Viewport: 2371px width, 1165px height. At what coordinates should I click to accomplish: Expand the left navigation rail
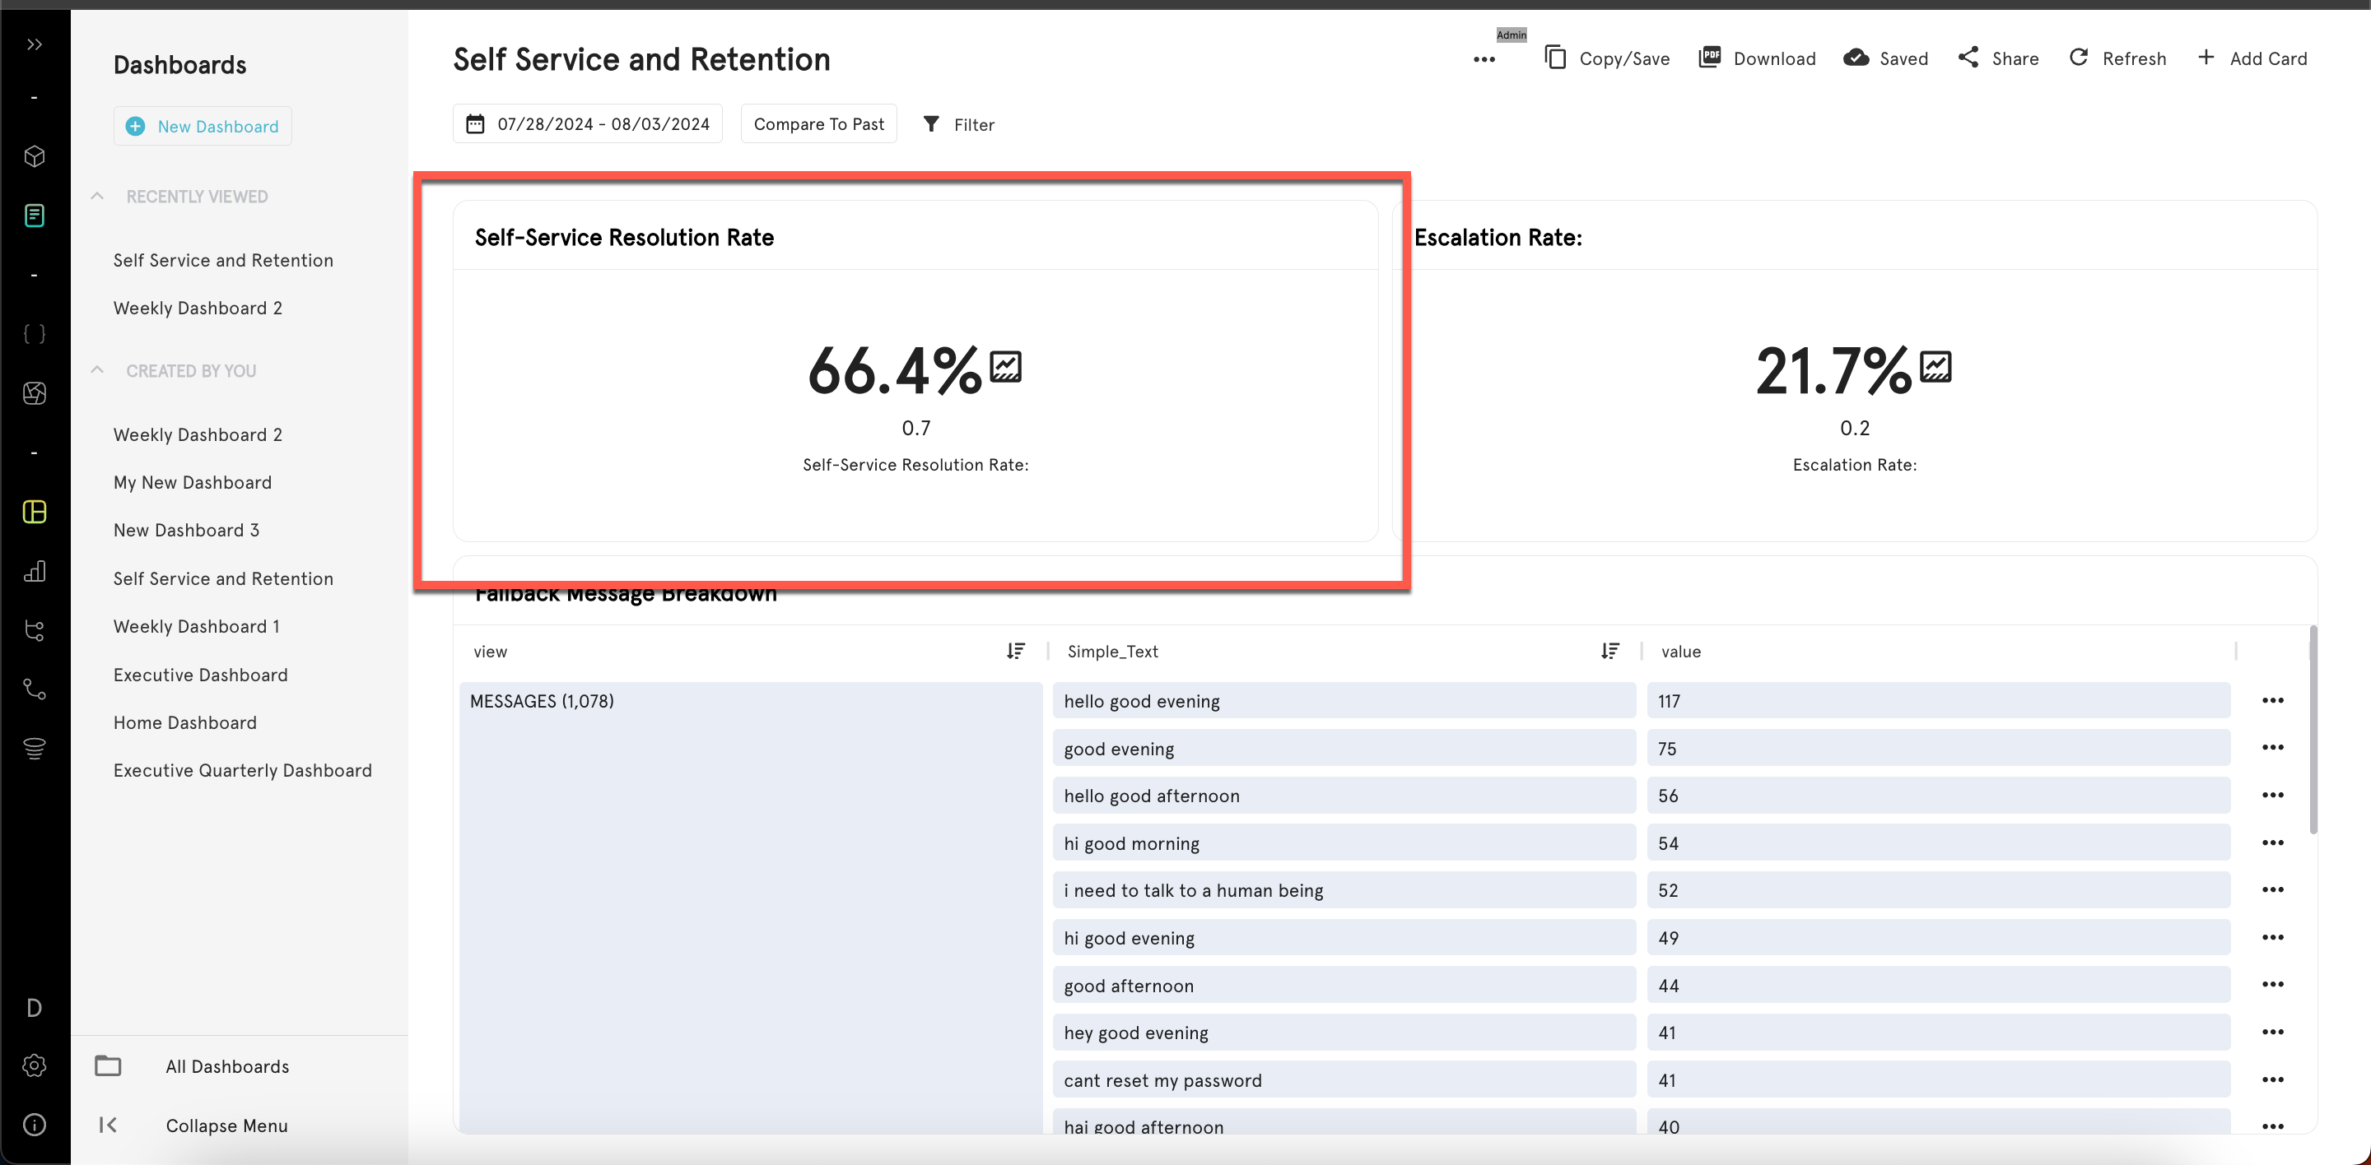(x=35, y=44)
